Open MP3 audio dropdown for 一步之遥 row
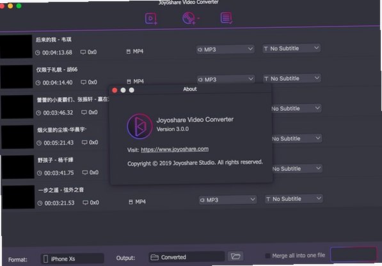The height and width of the screenshot is (266, 382). point(228,200)
